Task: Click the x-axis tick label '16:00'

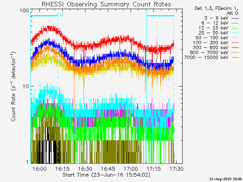Action: pos(39,169)
